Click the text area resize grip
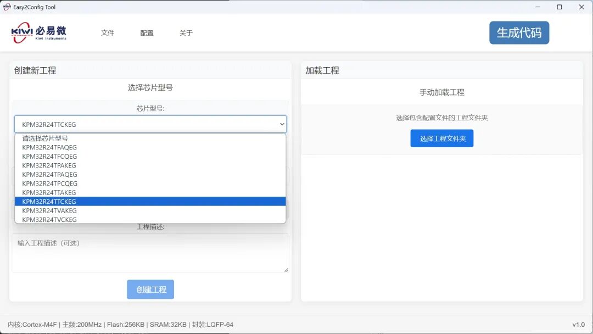 (x=286, y=270)
